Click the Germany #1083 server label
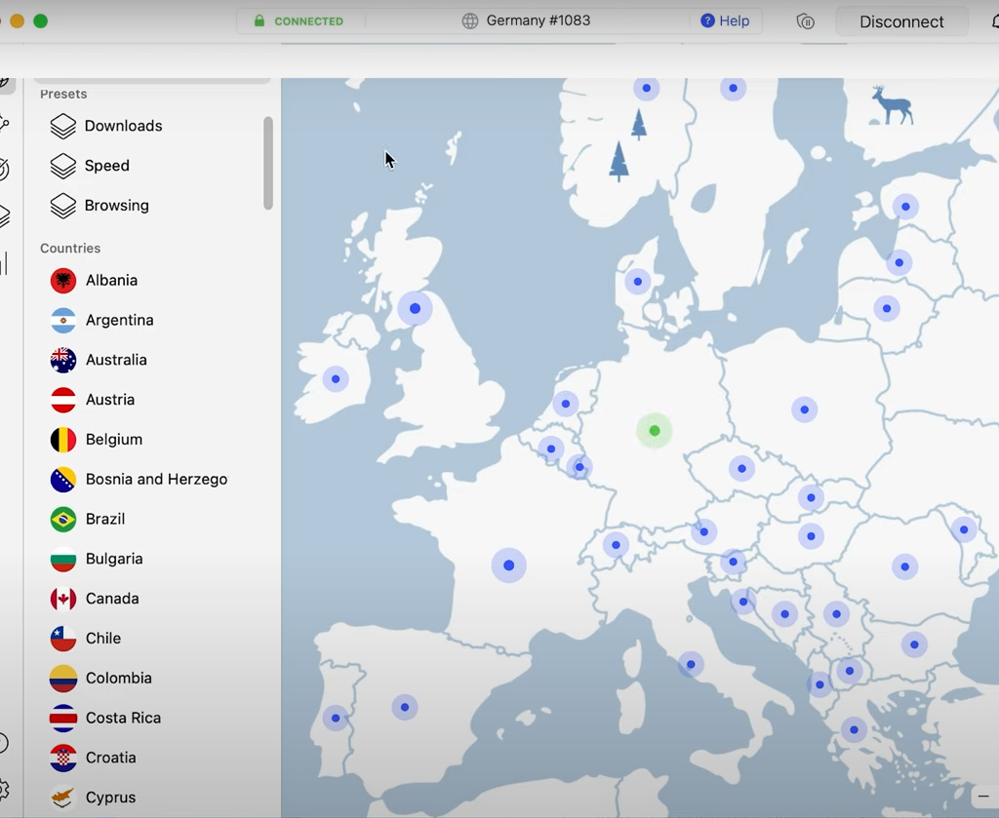This screenshot has height=818, width=999. (x=526, y=20)
